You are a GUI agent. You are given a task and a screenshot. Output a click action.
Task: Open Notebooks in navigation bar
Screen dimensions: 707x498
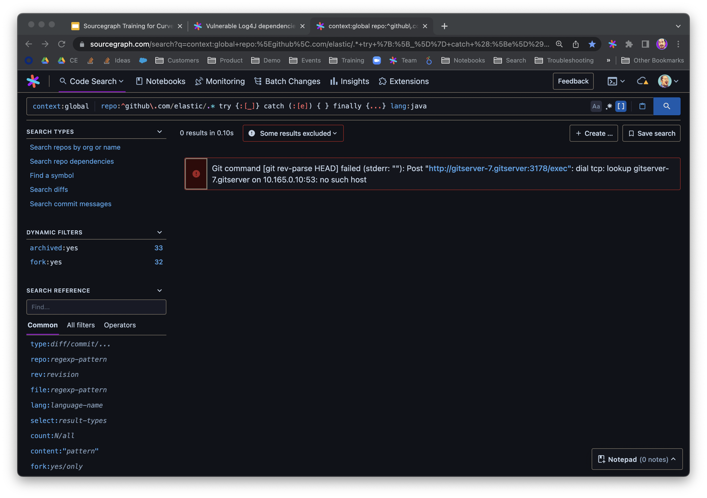click(161, 81)
